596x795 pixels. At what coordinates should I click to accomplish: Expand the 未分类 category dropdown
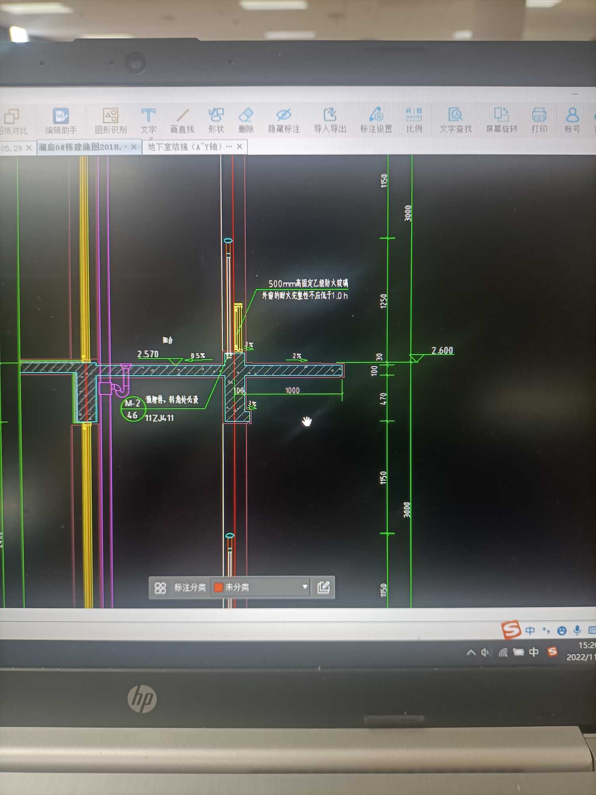click(305, 587)
